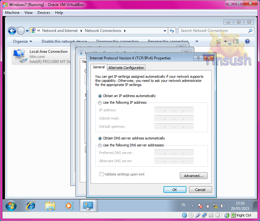This screenshot has width=260, height=221.
Task: Click the forward navigation arrow
Action: point(21,31)
